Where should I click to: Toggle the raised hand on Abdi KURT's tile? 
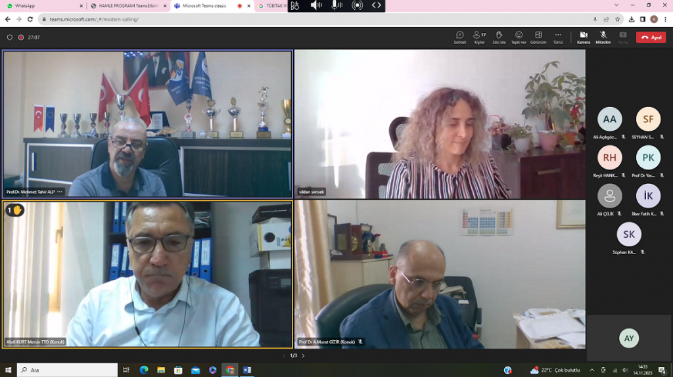coord(15,210)
